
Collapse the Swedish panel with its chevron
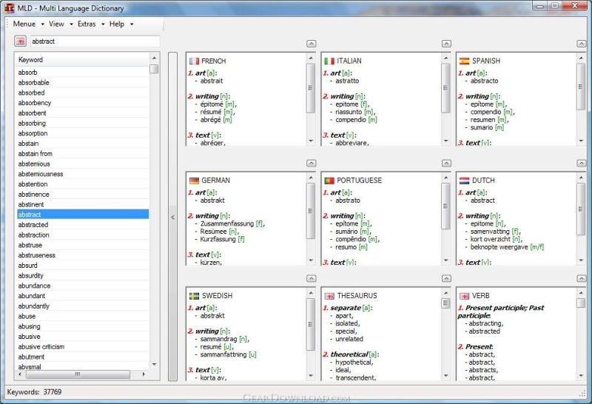(x=311, y=278)
